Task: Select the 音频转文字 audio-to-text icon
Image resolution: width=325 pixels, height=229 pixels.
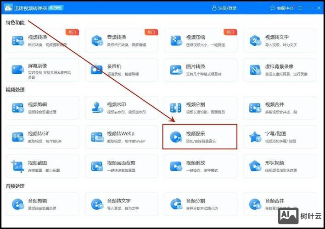Action: pos(97,204)
